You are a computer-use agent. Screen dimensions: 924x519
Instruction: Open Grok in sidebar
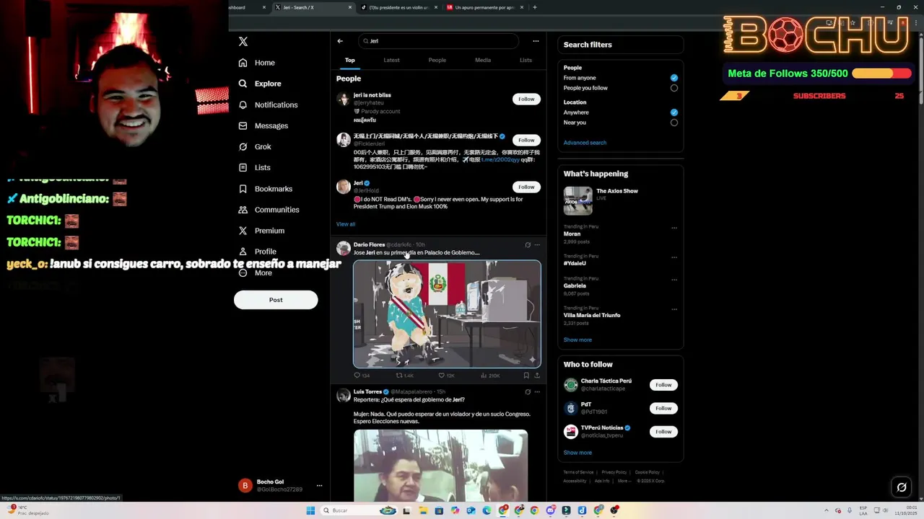(x=254, y=146)
